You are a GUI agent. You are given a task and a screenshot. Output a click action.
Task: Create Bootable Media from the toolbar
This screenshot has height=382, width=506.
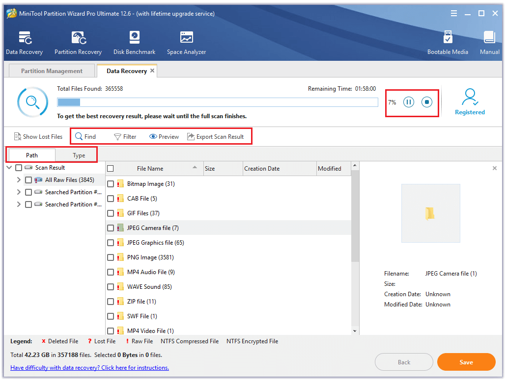[x=447, y=43]
